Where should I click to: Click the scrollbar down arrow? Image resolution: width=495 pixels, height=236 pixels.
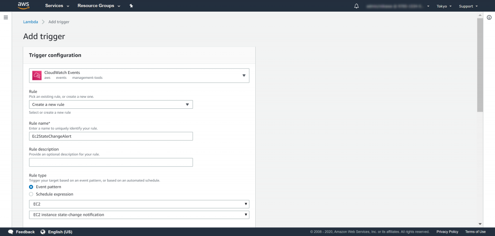click(480, 224)
